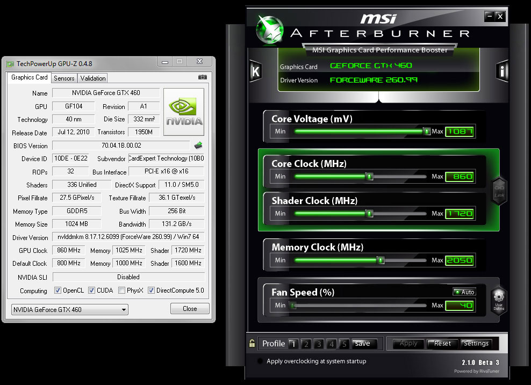Viewport: 531px width, 385px height.
Task: Click the GPU-Z screenshot camera icon
Action: pos(203,77)
